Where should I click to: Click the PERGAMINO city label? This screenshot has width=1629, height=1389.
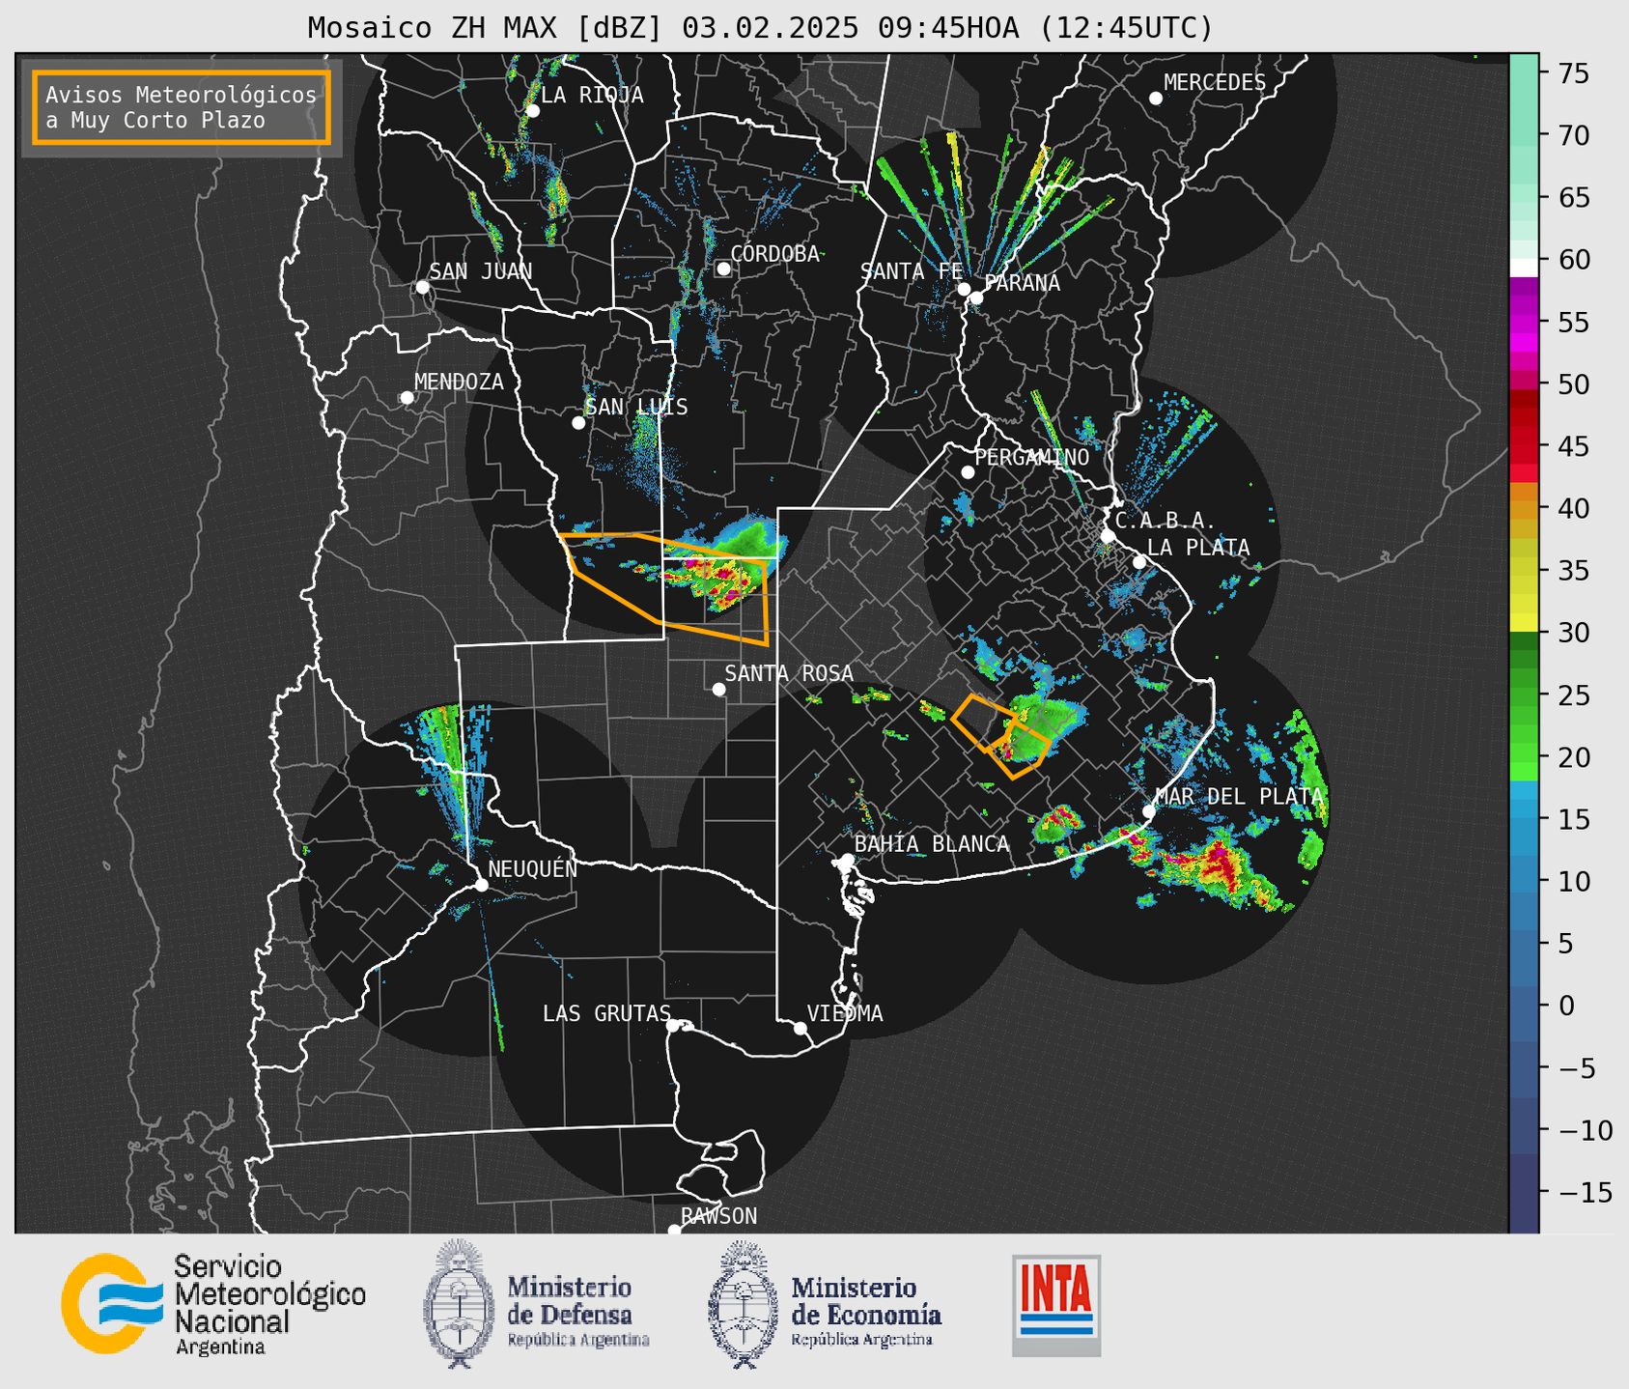[1032, 457]
